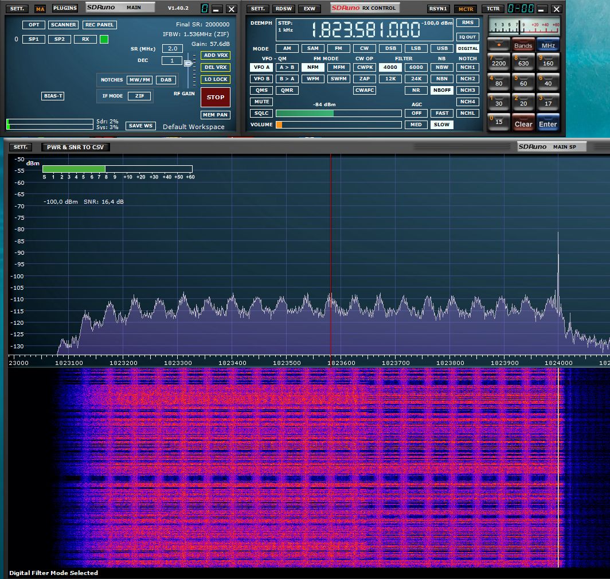Switch to DIGITAL mode
The height and width of the screenshot is (579, 610).
click(467, 48)
